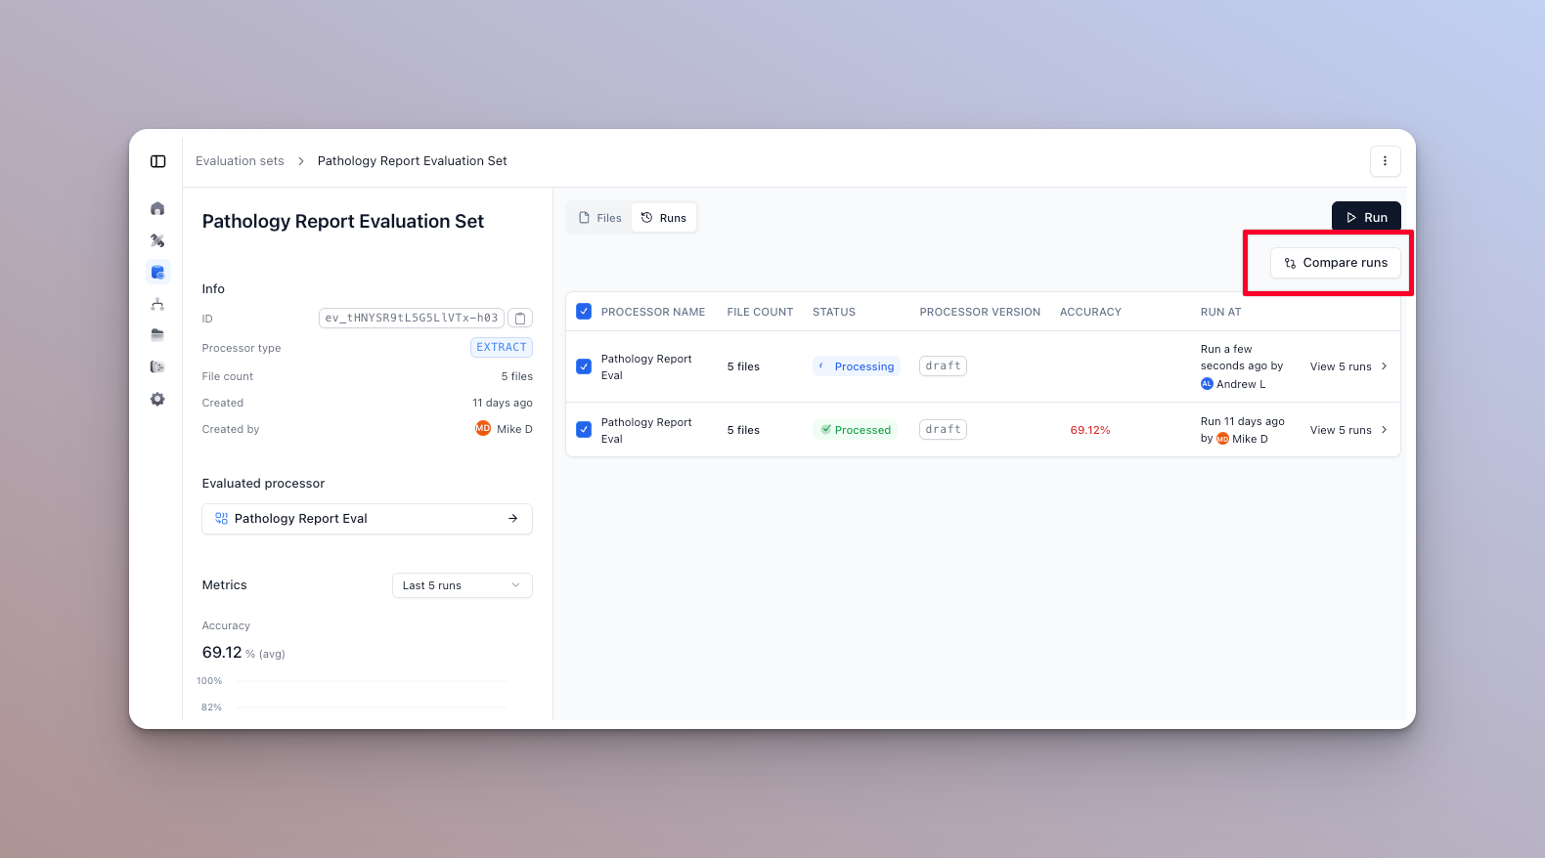Expand the Processed run using its chevron
Image resolution: width=1545 pixels, height=858 pixels.
click(x=1384, y=430)
